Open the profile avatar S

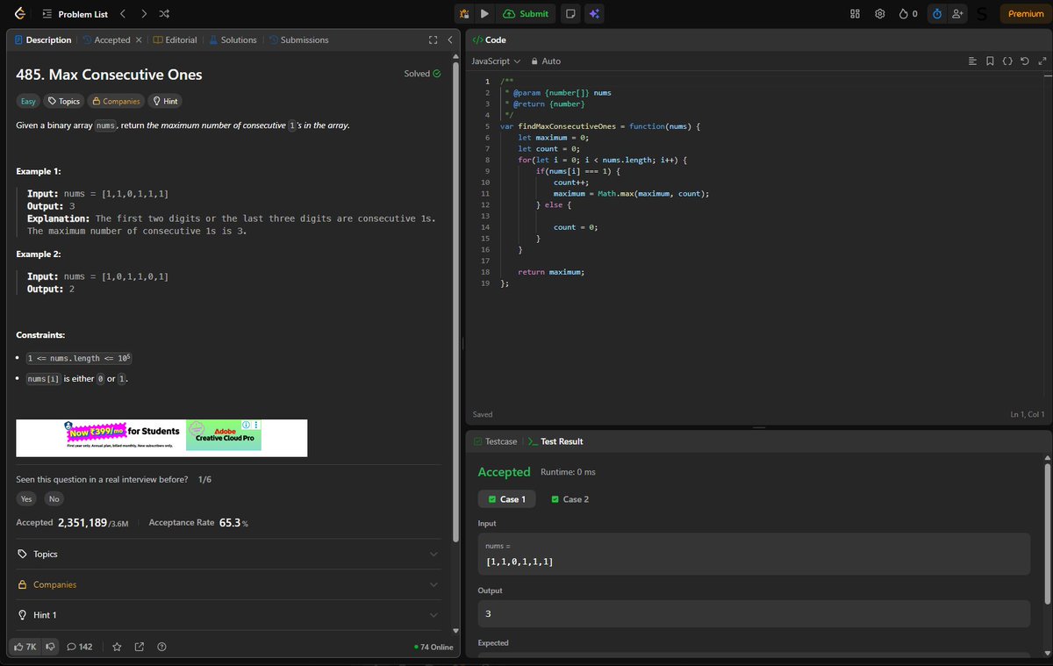981,14
